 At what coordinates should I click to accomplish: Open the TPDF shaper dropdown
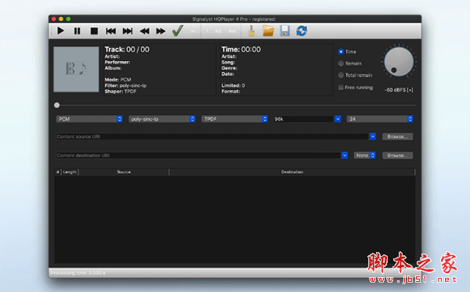point(235,119)
